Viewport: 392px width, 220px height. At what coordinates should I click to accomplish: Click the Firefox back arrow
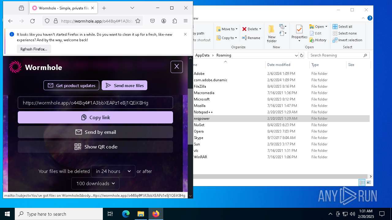pos(10,21)
